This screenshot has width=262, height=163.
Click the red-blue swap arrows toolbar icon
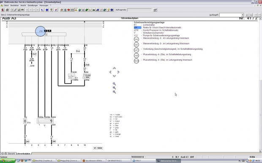[x=56, y=10]
